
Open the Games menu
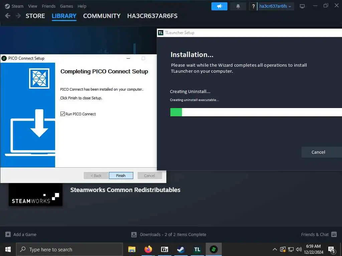tap(66, 6)
